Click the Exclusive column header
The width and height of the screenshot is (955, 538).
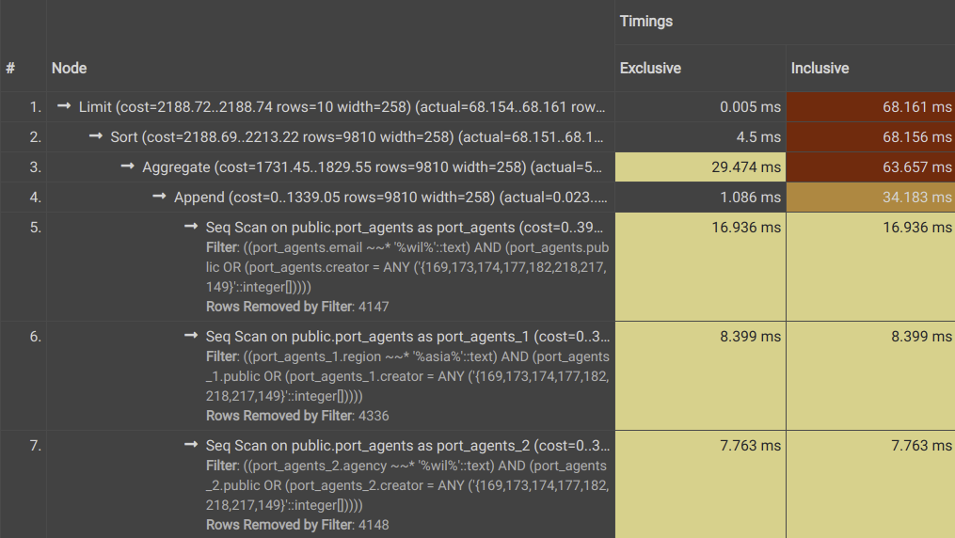650,68
